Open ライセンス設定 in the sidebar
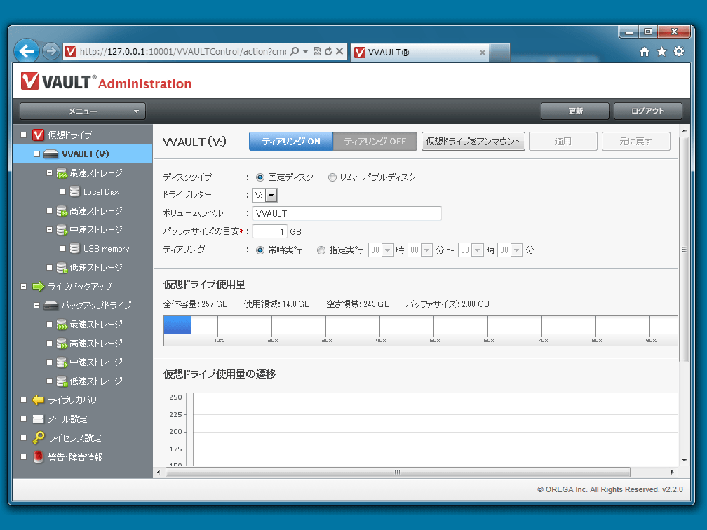Screen dimensions: 707x530 pyautogui.click(x=74, y=438)
